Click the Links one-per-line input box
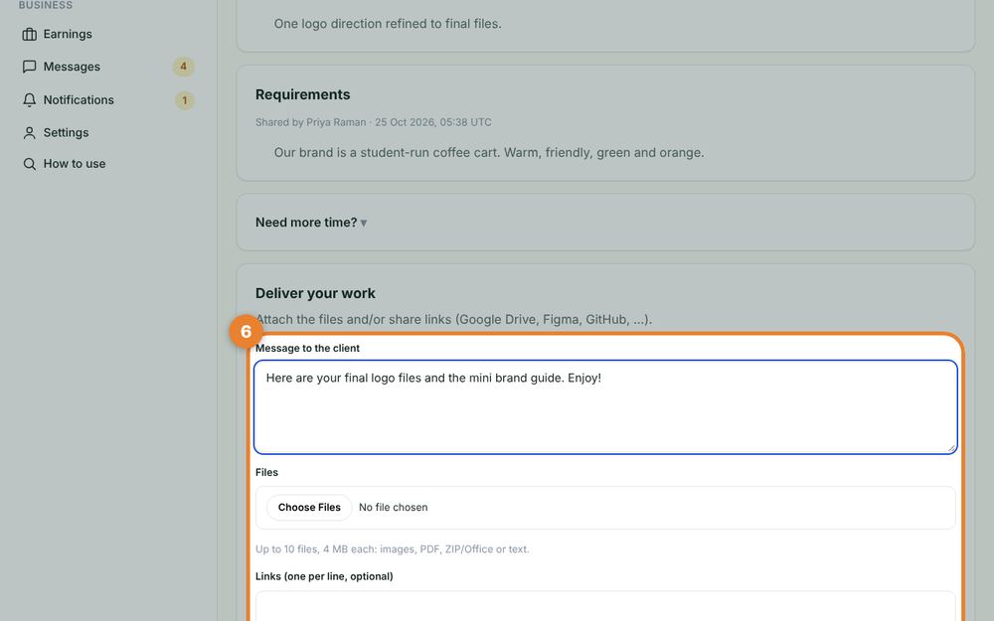Viewport: 994px width, 621px height. 605,606
